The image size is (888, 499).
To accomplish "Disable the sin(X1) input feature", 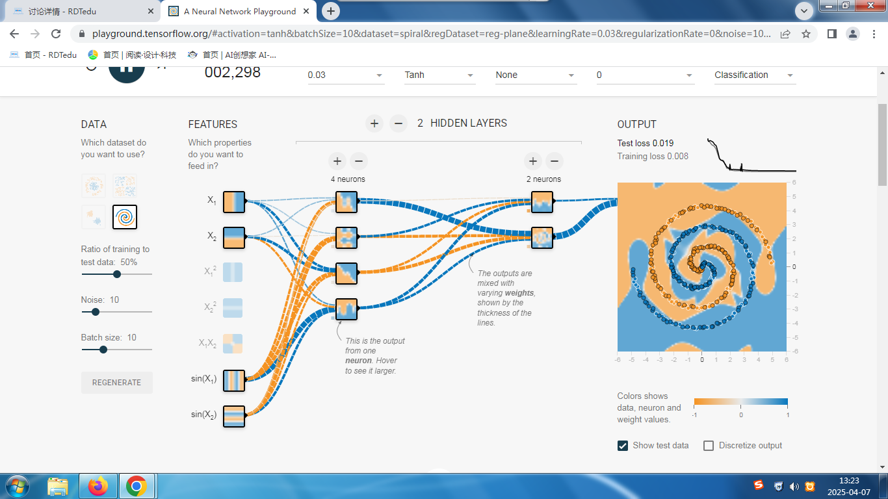I will (233, 380).
